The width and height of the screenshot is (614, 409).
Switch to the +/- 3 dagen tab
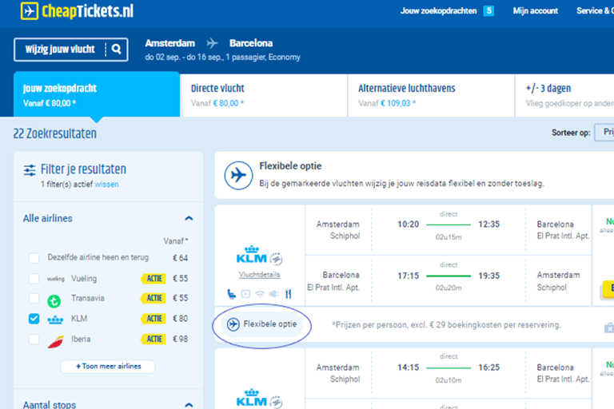(565, 96)
